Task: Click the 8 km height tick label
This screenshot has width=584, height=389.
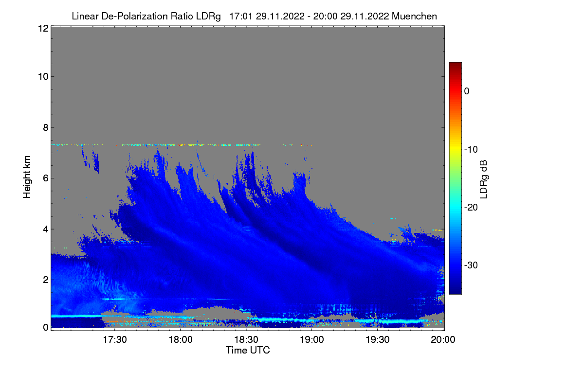Action: 45,127
